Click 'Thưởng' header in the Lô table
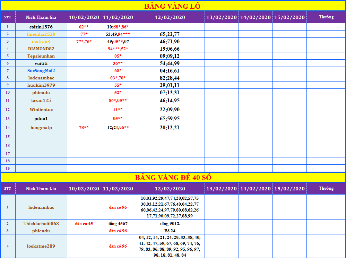This screenshot has height=258, width=346. tap(326, 17)
